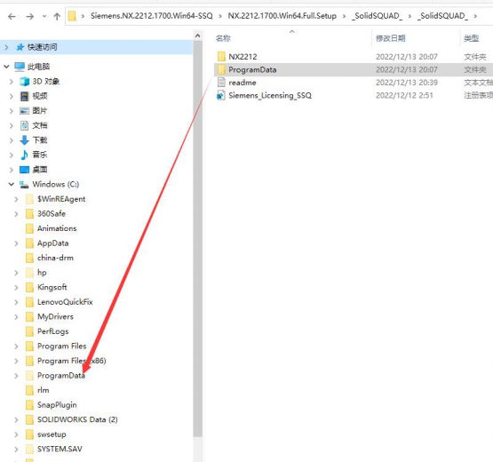Open the C: ProgramData folder in the tree
Image resolution: width=493 pixels, height=462 pixels.
61,376
